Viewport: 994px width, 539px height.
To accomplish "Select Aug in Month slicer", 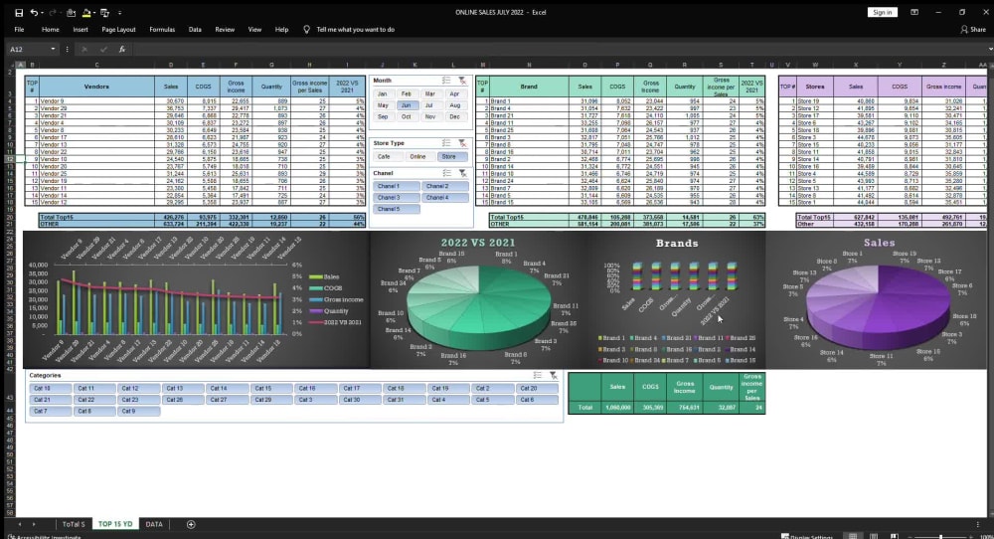I will (x=454, y=105).
